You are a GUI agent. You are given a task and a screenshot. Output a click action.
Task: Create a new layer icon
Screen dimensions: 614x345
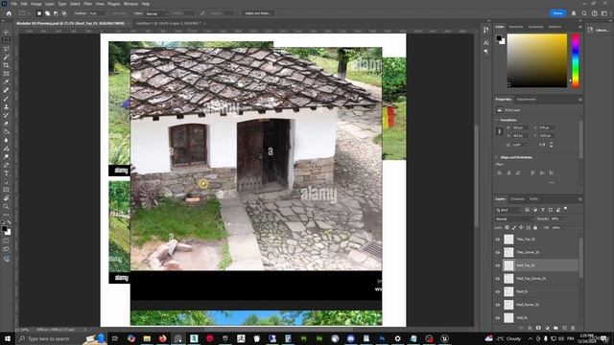564,328
